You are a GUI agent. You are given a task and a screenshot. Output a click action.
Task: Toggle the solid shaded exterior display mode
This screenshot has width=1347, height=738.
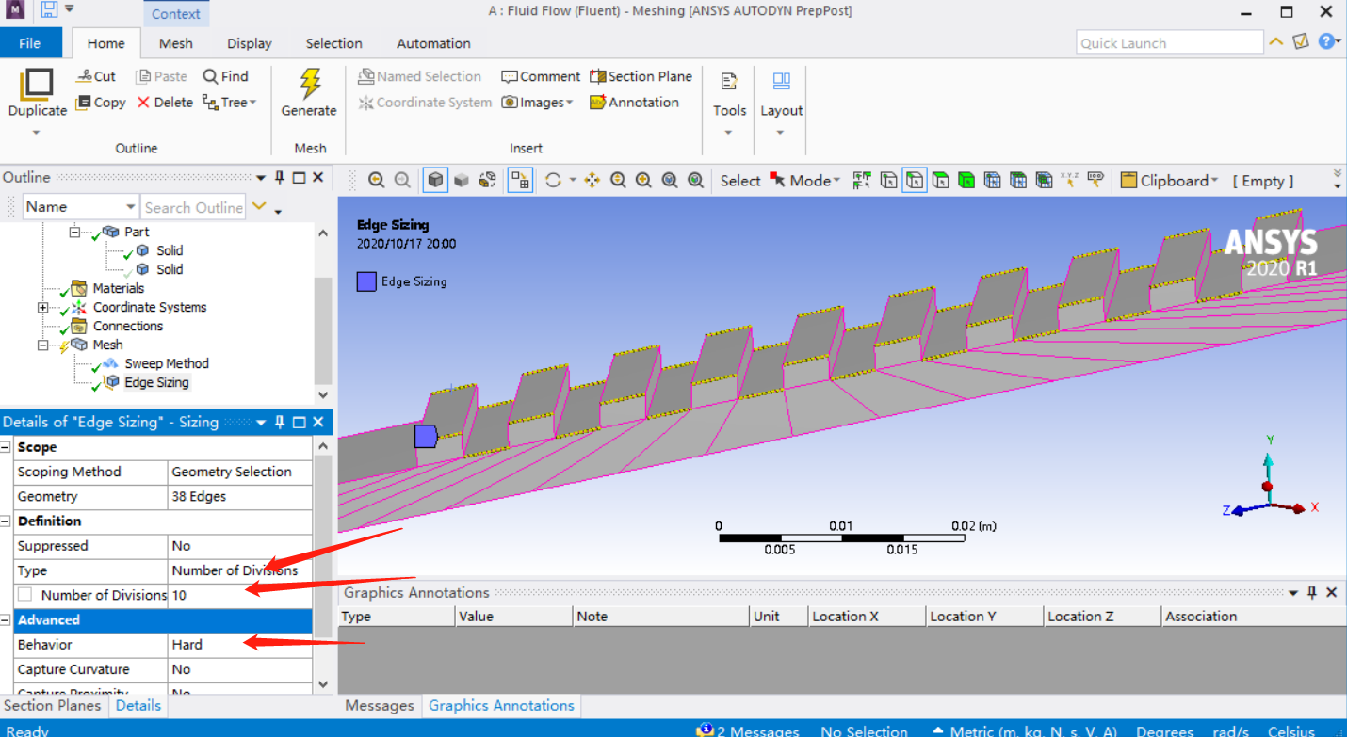click(x=462, y=180)
